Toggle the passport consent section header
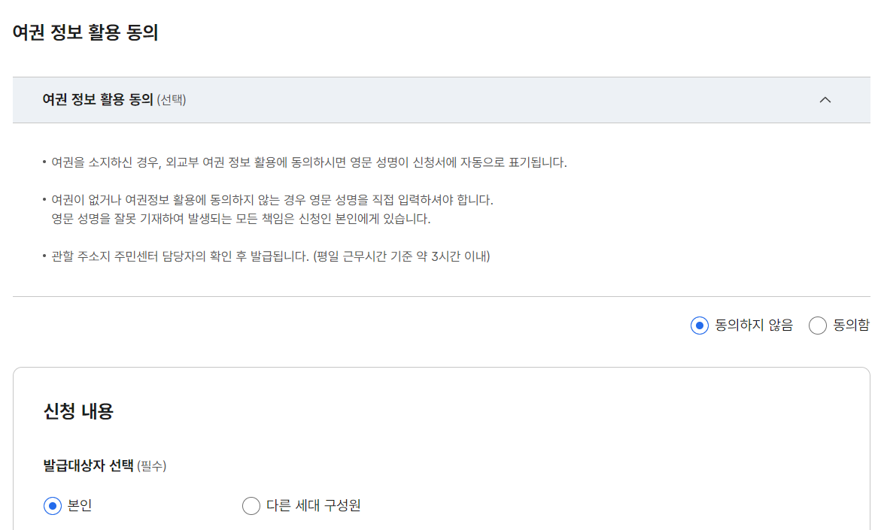The width and height of the screenshot is (881, 530). (440, 99)
